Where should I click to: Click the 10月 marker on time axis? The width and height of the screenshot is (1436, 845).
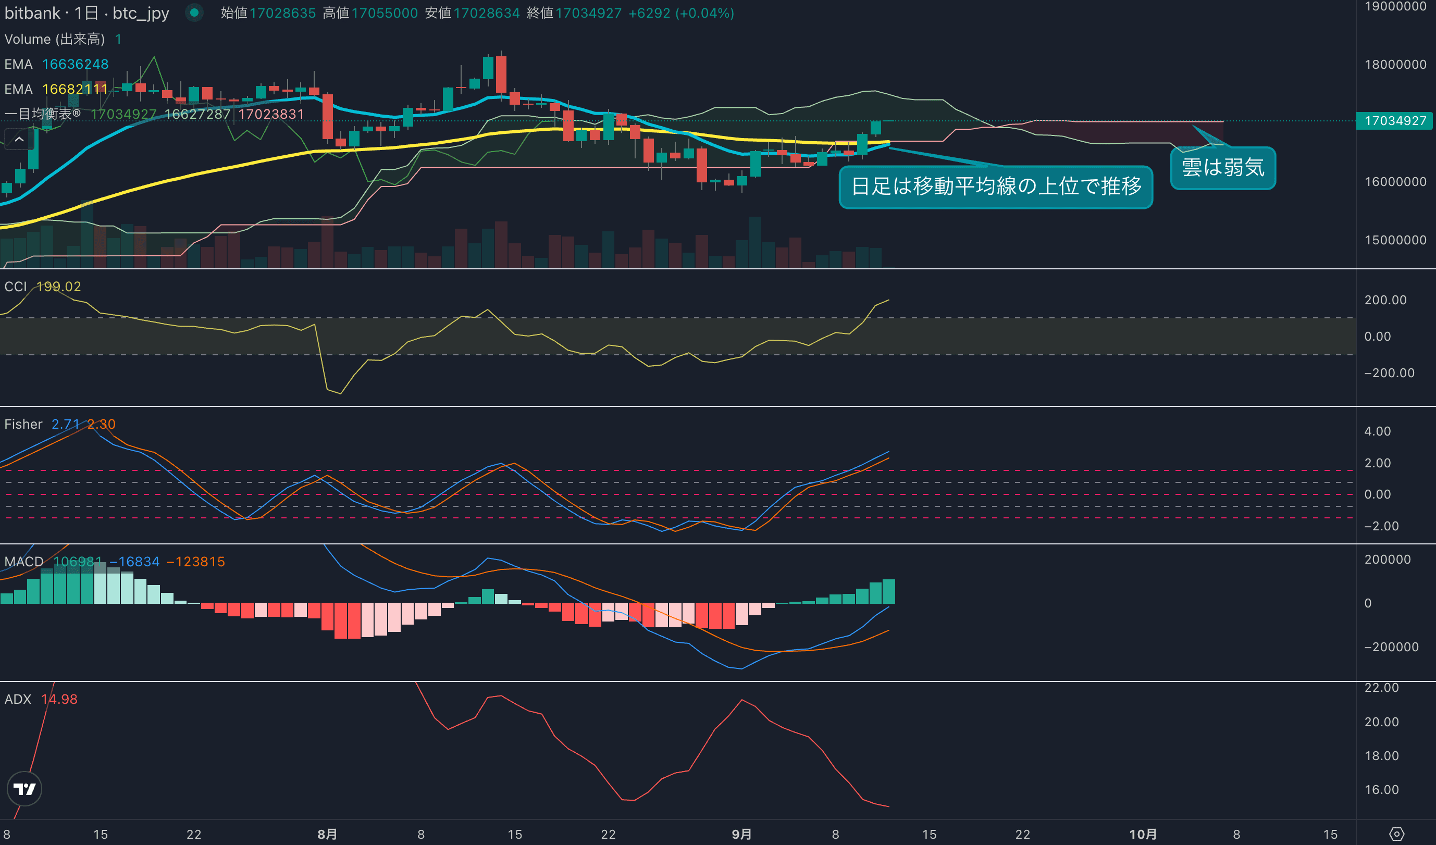coord(1143,834)
